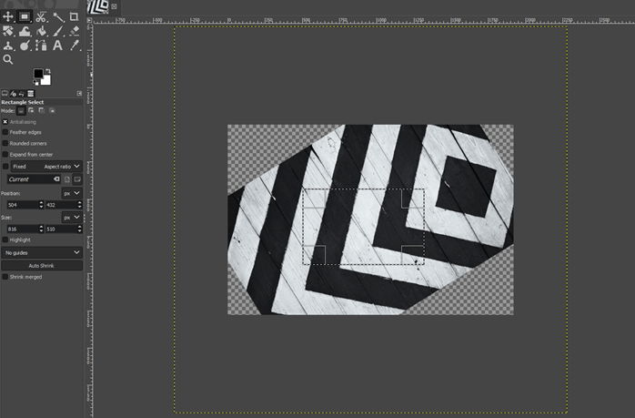Click the position X field showing 504
Viewport: 635px width, 418px height.
pyautogui.click(x=22, y=205)
